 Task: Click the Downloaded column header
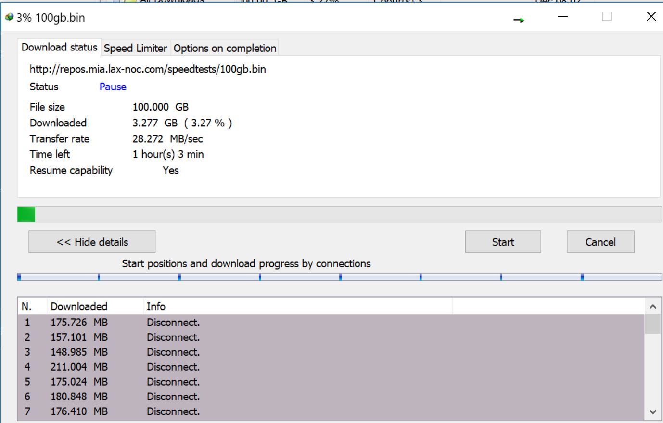(94, 306)
